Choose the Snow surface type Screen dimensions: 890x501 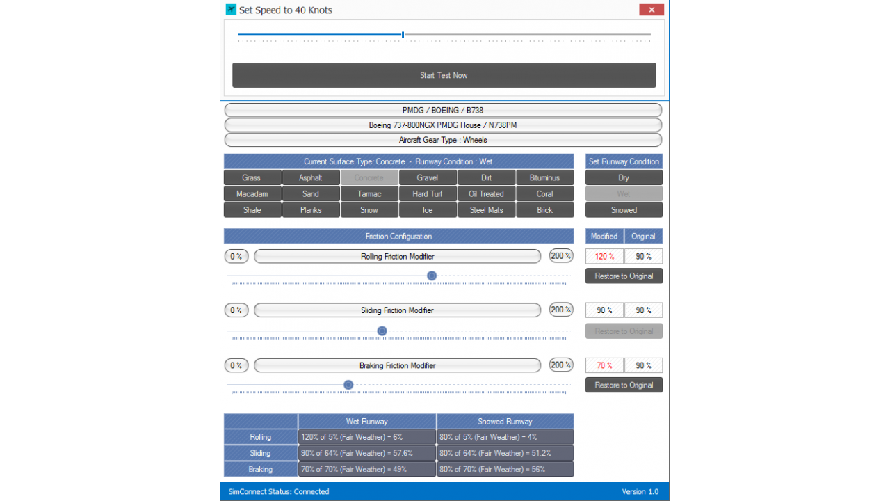[369, 209]
